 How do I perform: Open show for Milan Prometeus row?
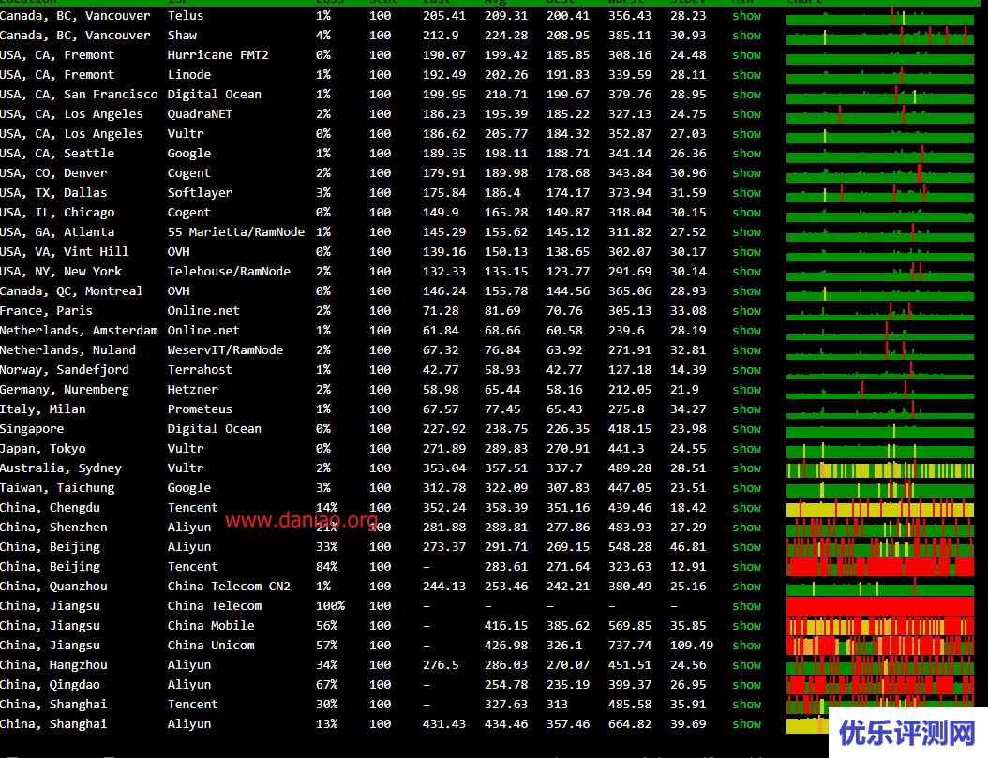point(747,409)
